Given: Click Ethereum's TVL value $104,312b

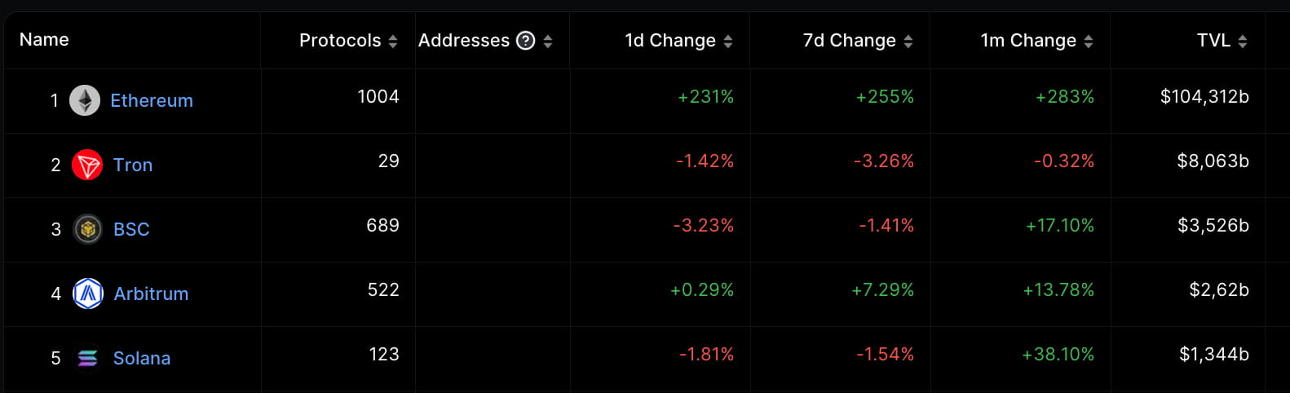Looking at the screenshot, I should (x=1204, y=97).
